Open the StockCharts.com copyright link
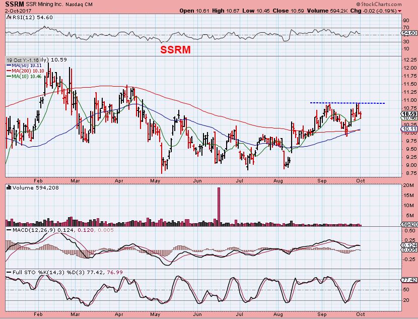 [x=379, y=4]
